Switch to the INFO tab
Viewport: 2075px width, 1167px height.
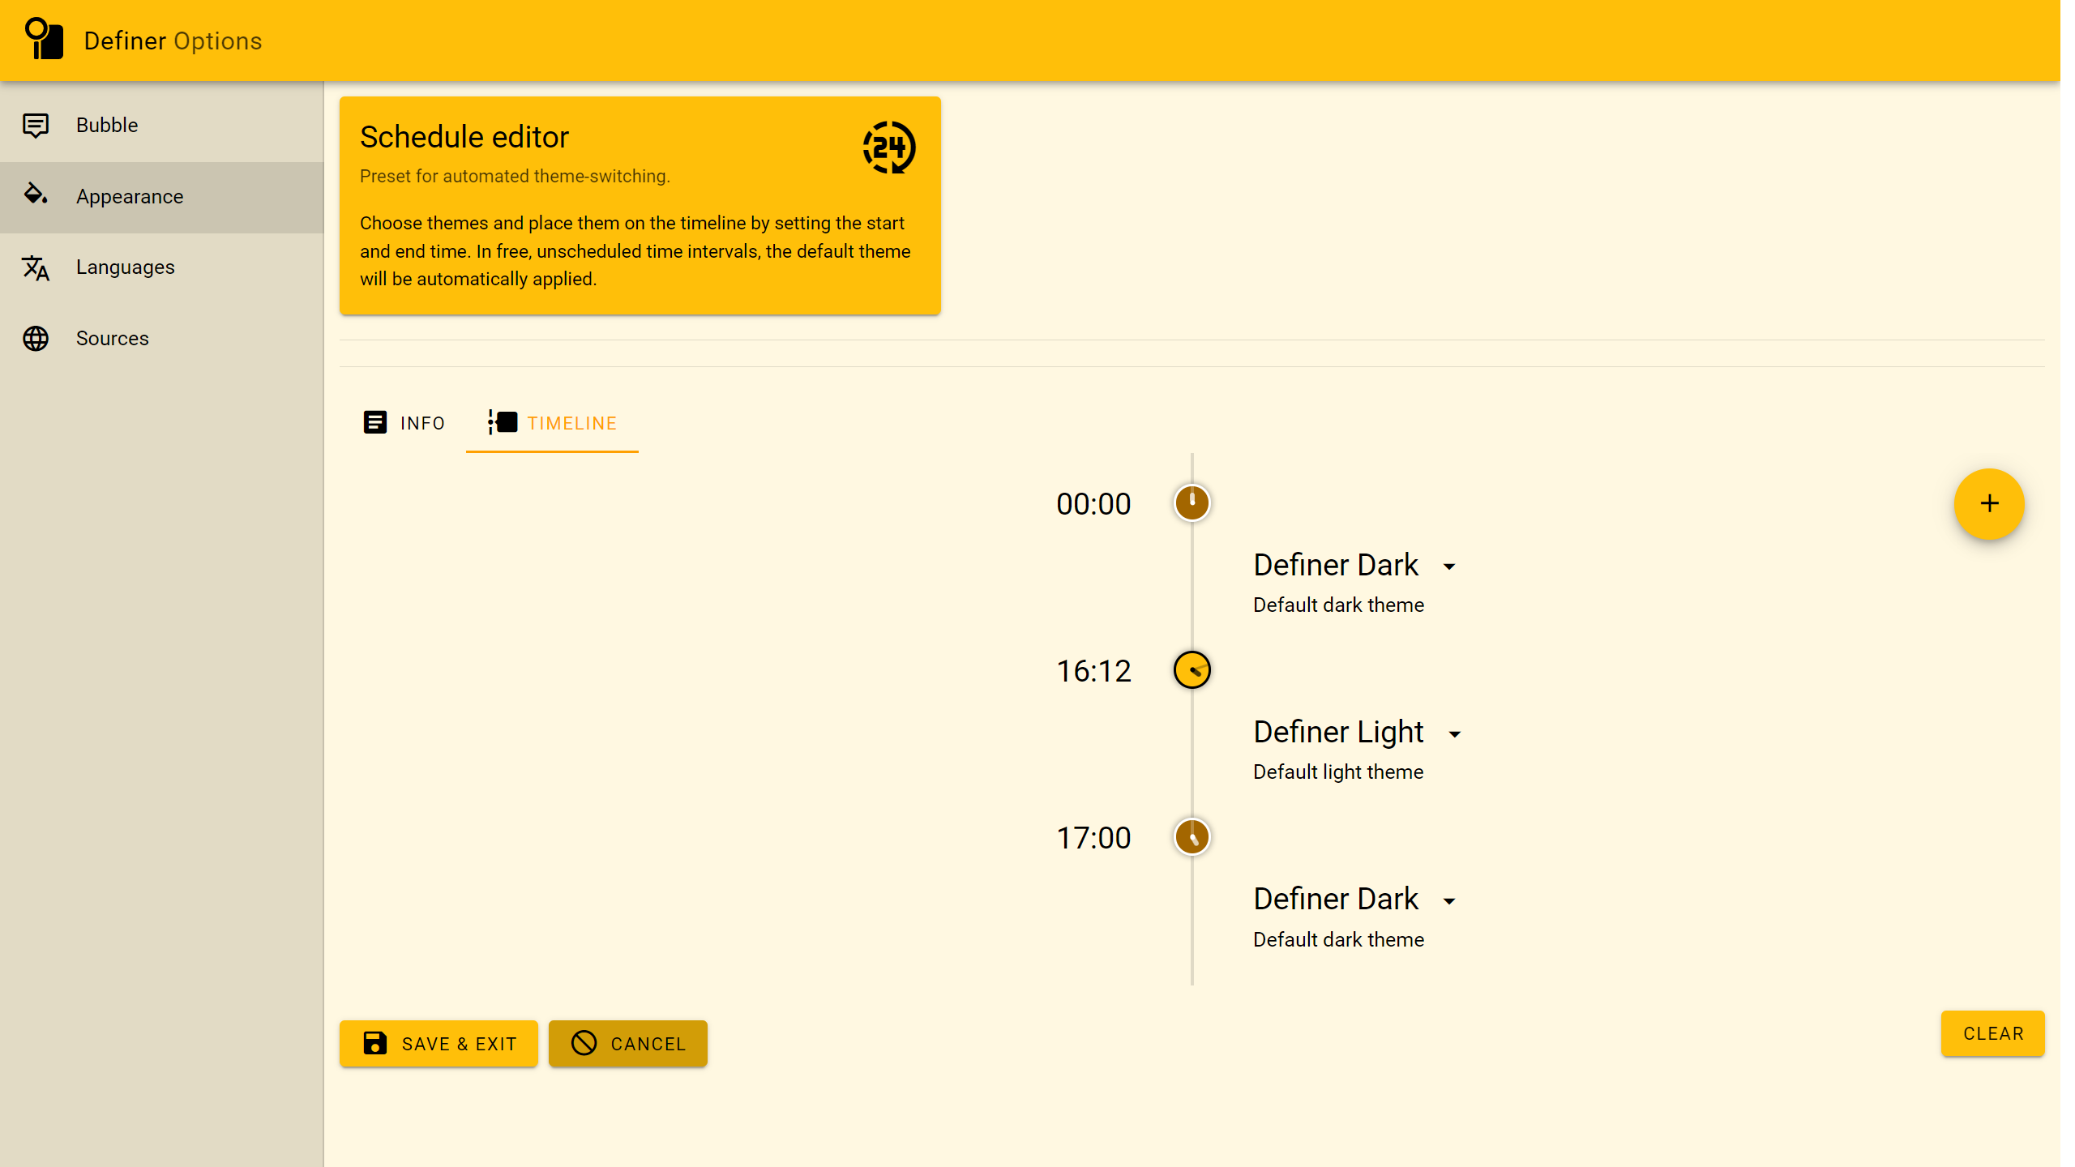click(404, 423)
